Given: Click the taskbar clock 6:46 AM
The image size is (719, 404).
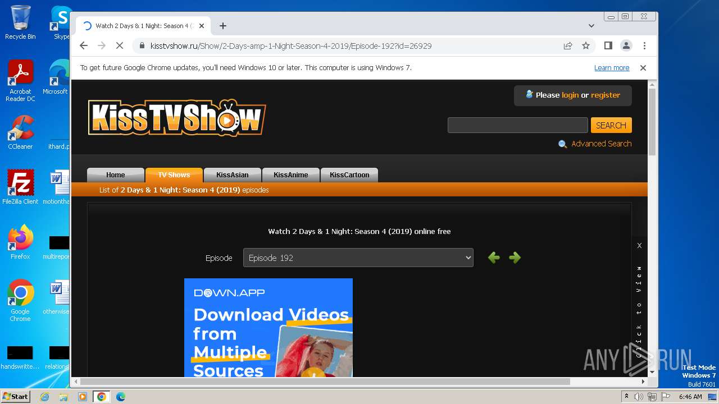Looking at the screenshot, I should (x=690, y=397).
